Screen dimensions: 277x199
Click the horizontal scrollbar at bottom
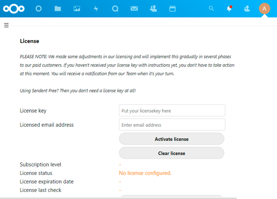coord(118,198)
